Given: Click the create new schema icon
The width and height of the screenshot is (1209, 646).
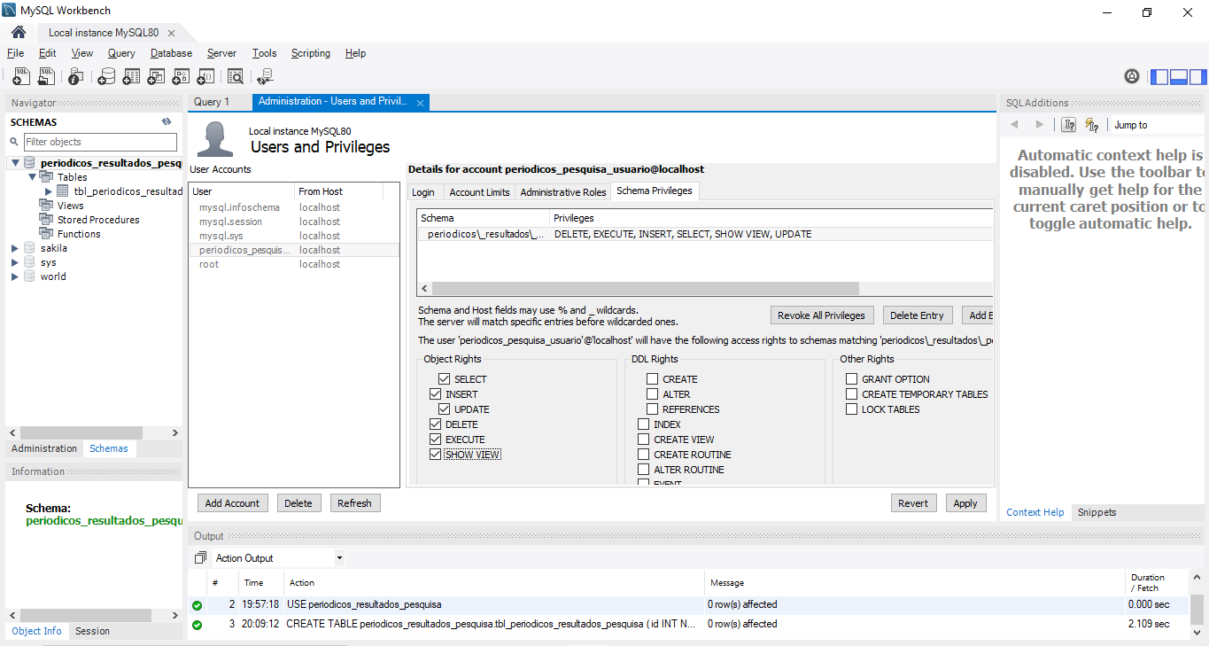Looking at the screenshot, I should coord(106,77).
